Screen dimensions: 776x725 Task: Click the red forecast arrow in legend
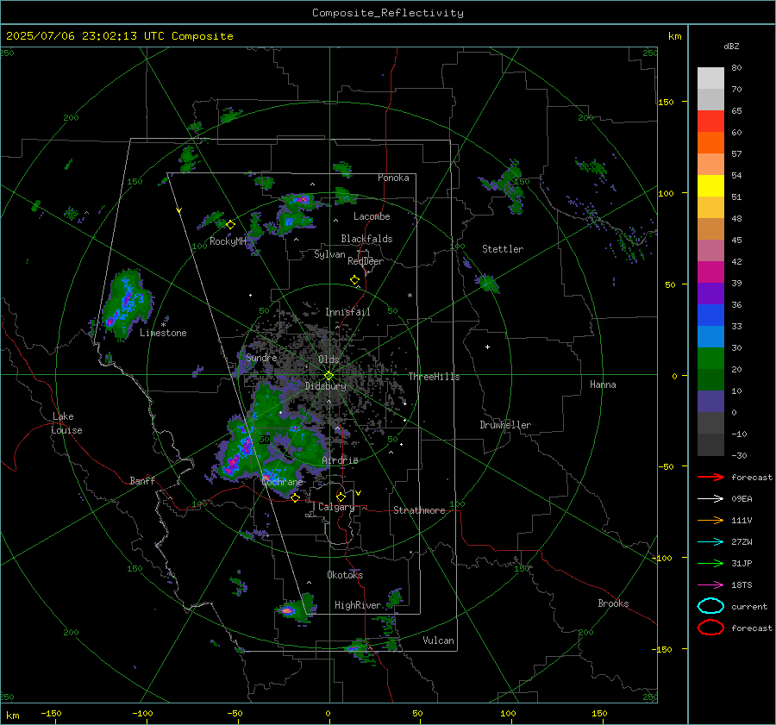tap(710, 477)
